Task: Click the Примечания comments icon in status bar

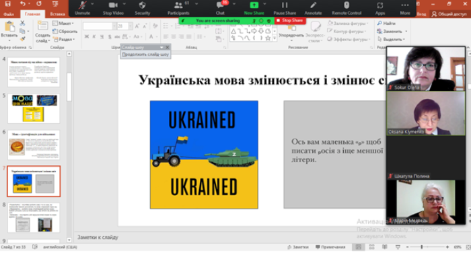Action: (318, 247)
